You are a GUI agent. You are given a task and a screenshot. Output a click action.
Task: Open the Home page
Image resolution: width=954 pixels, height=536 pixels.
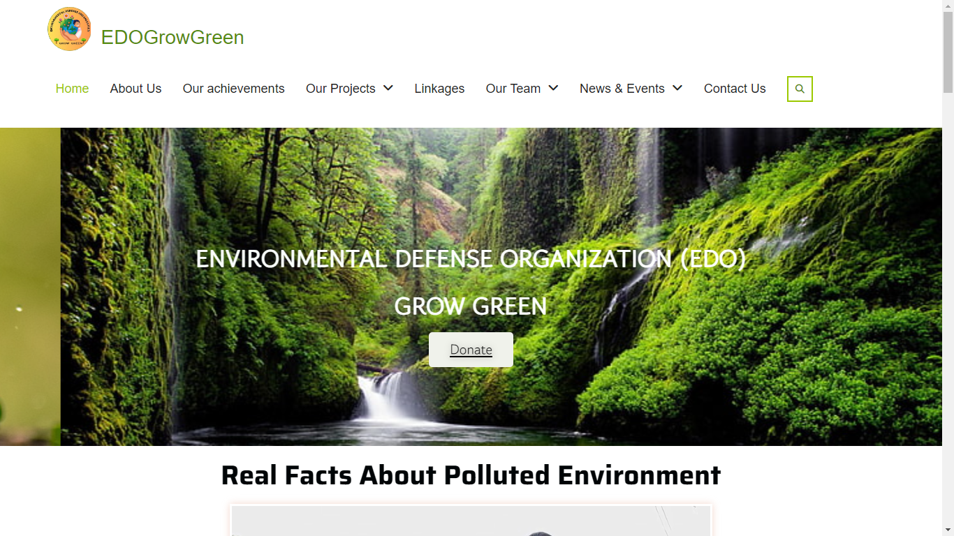pyautogui.click(x=72, y=89)
